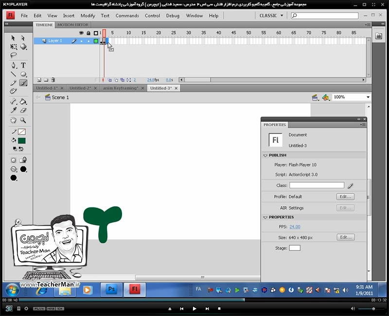Select the Line tool

coord(14,74)
